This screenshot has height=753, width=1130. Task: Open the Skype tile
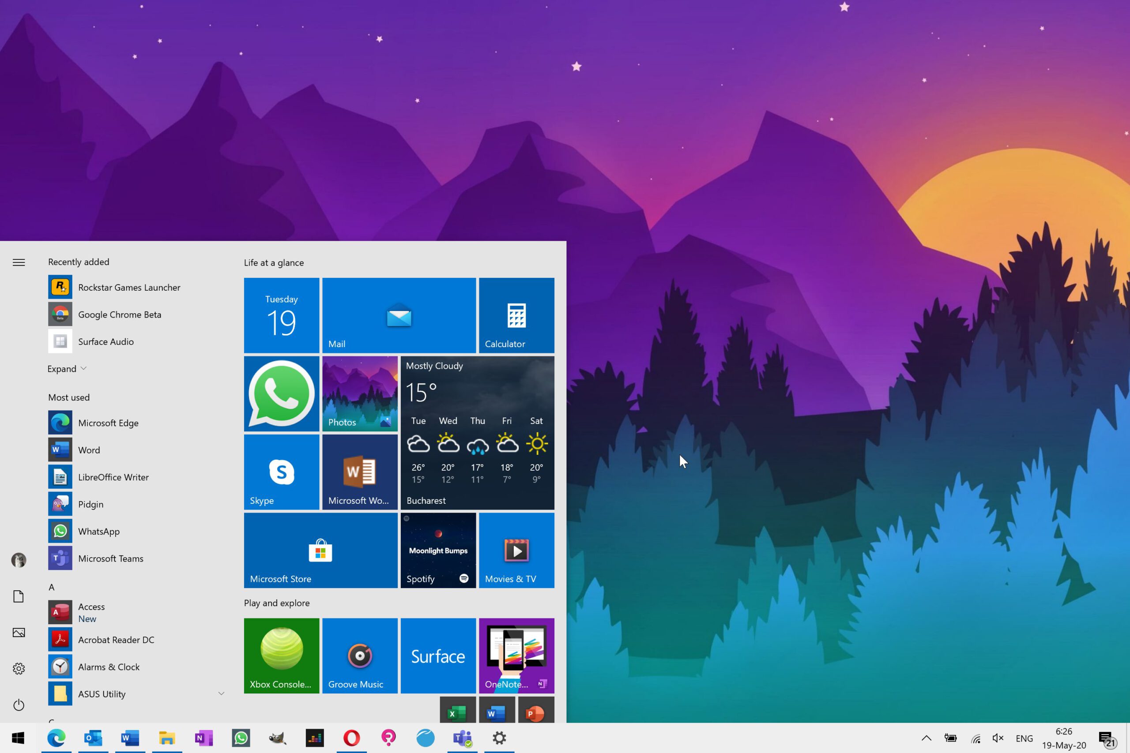click(282, 472)
